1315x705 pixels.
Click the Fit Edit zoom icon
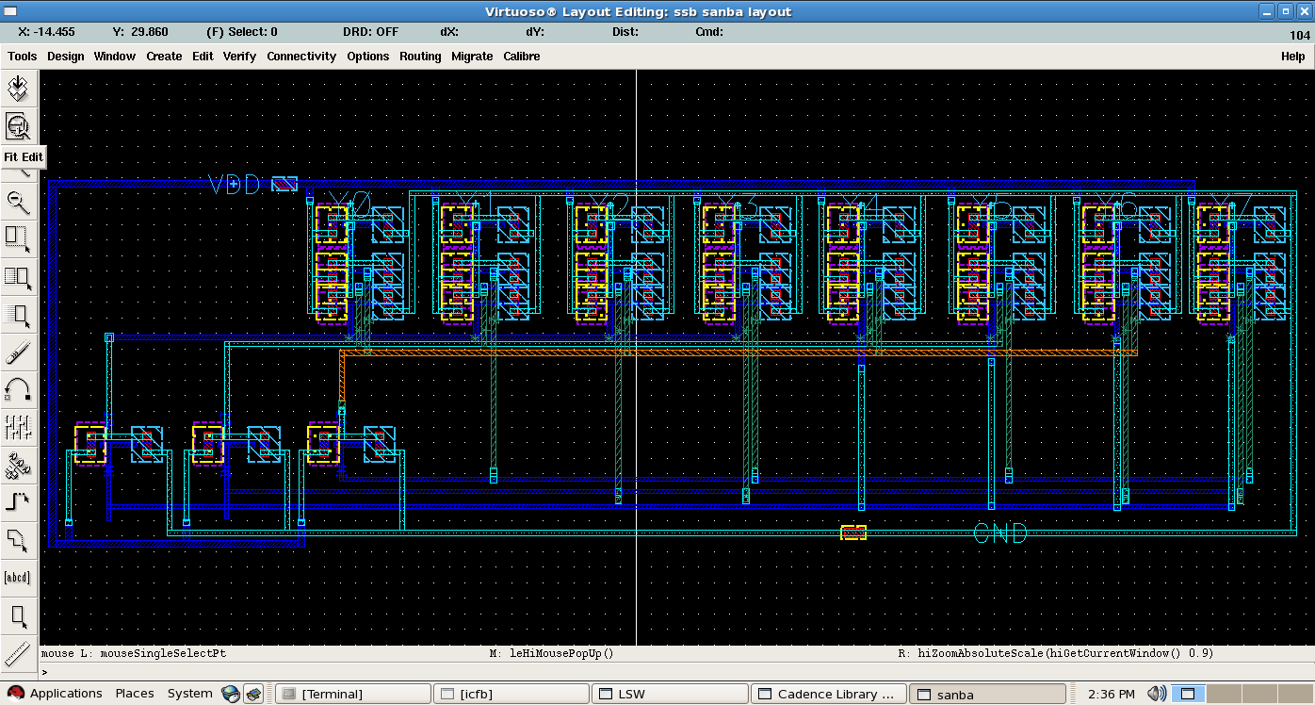pyautogui.click(x=18, y=125)
